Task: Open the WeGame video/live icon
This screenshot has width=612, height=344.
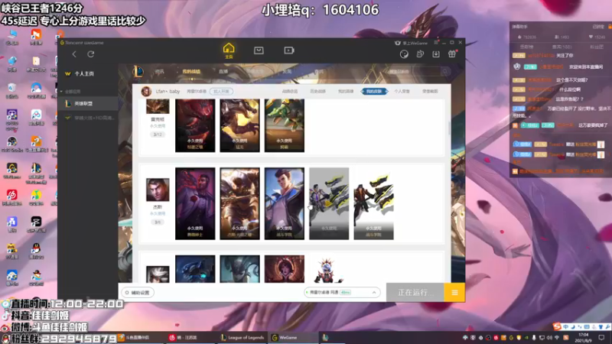Action: (x=289, y=50)
